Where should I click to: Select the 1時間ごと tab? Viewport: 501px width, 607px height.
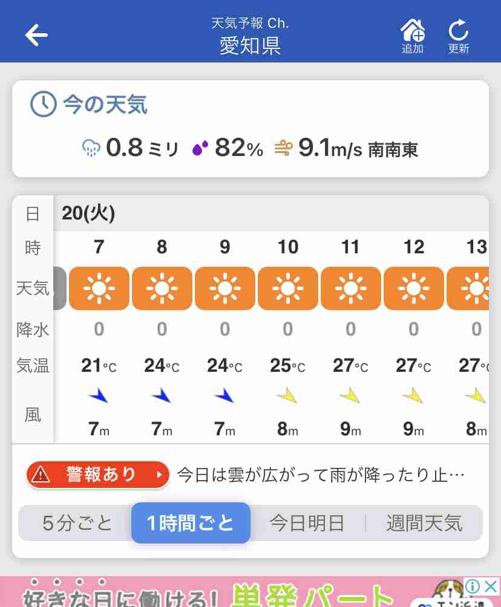[x=191, y=523]
